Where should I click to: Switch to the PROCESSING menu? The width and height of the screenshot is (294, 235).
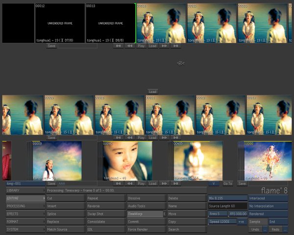24,206
